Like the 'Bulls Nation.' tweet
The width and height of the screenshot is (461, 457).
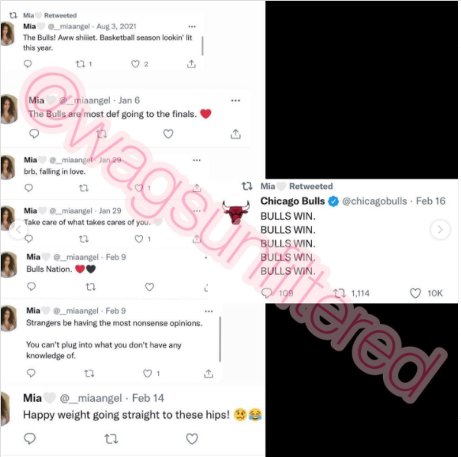149,287
